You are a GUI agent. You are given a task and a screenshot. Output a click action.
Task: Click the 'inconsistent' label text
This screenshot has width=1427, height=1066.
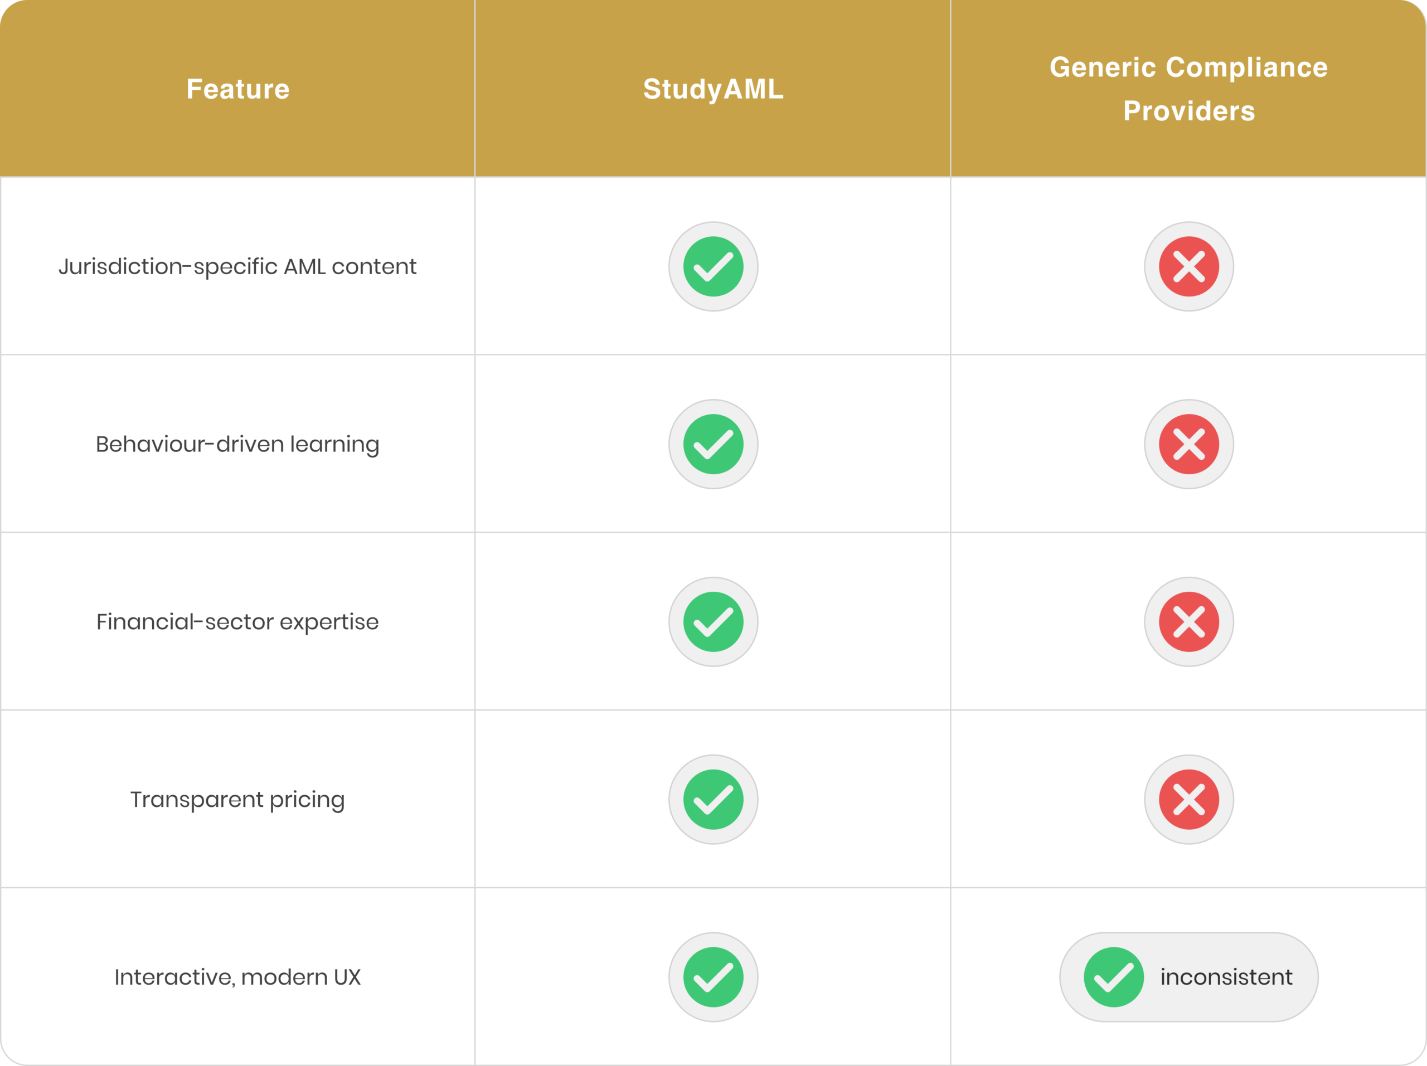pyautogui.click(x=1226, y=977)
